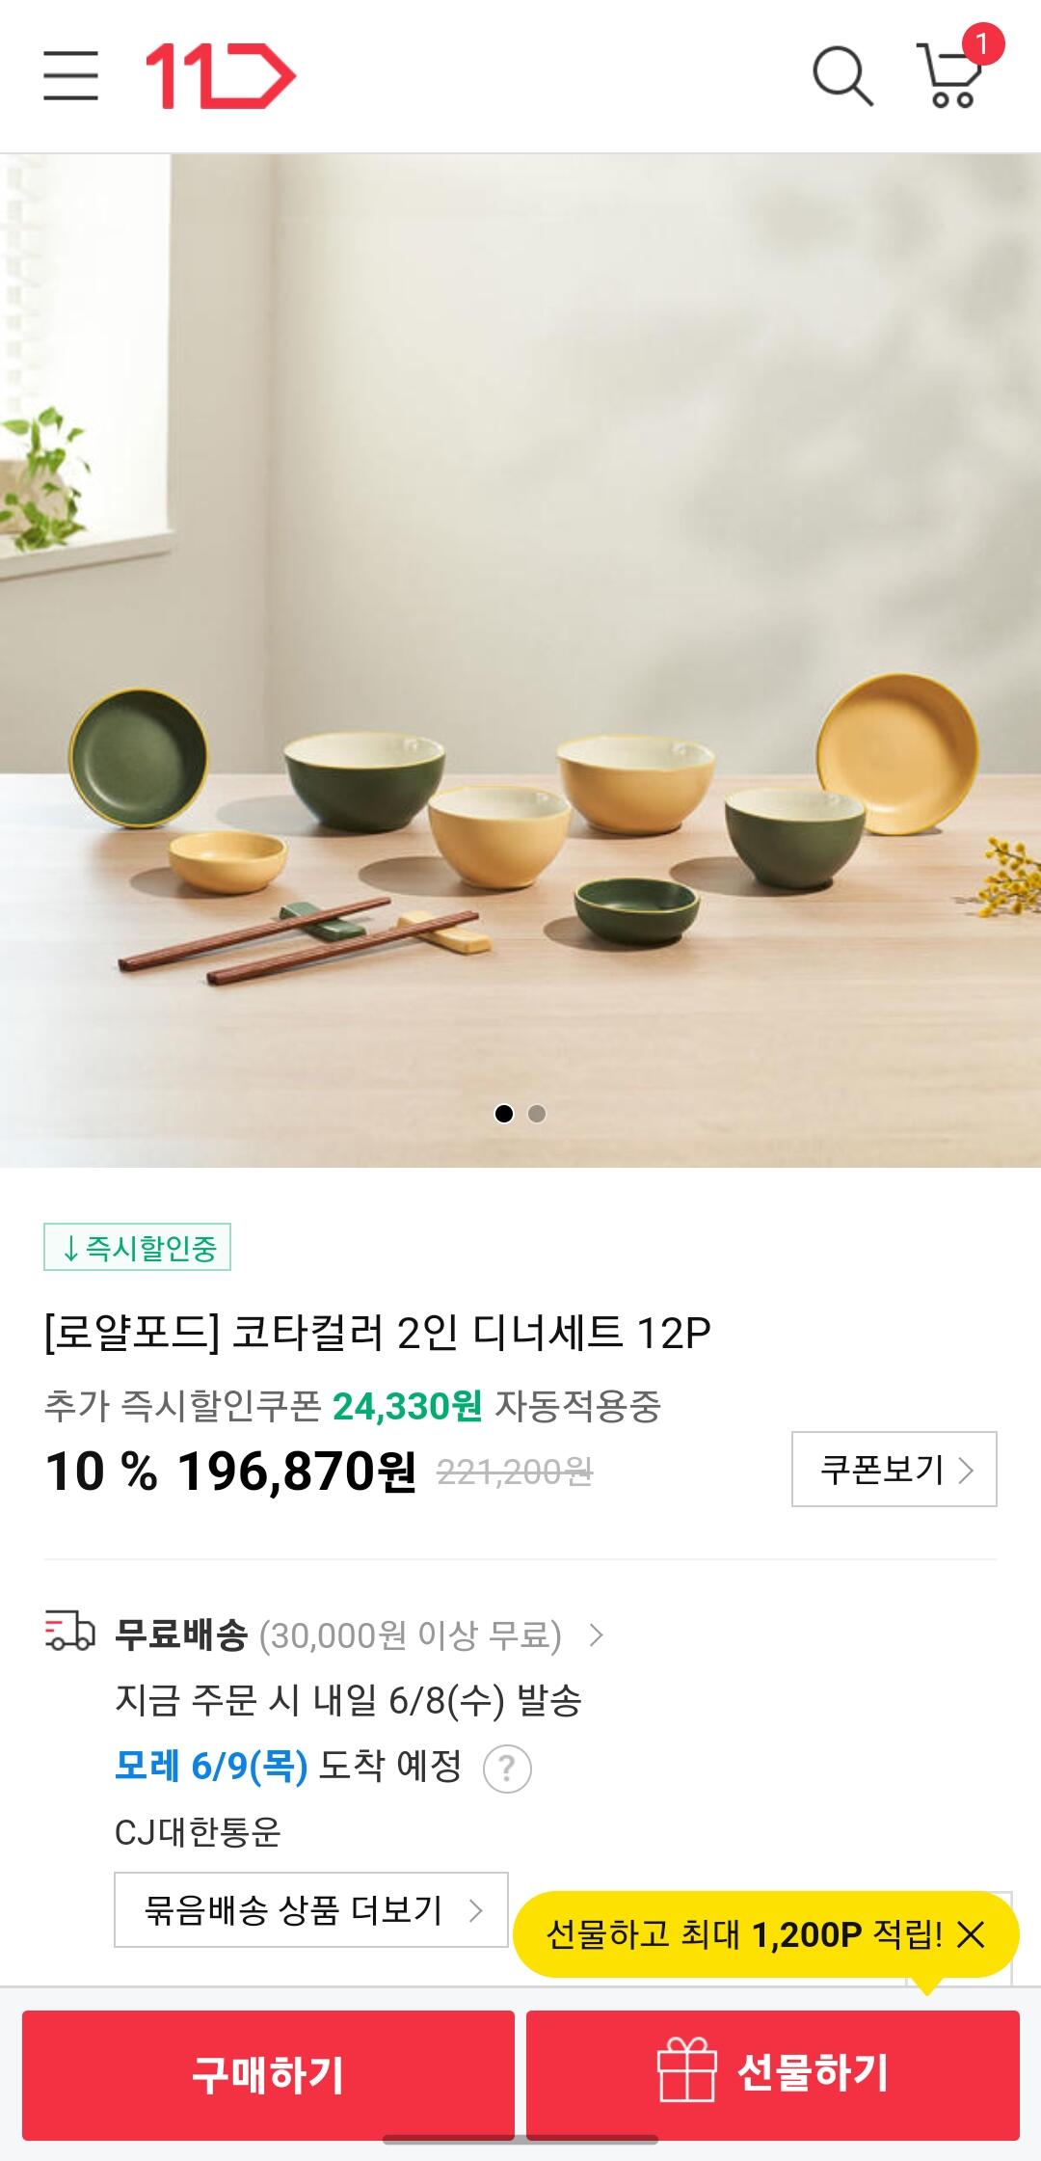
Task: Open the hamburger menu
Action: pyautogui.click(x=70, y=76)
